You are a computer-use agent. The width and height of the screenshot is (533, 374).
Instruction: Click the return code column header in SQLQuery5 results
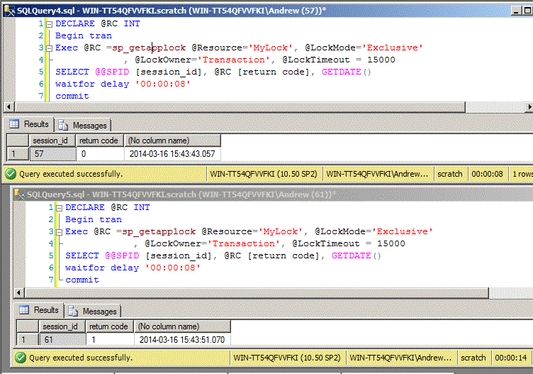[x=110, y=326]
